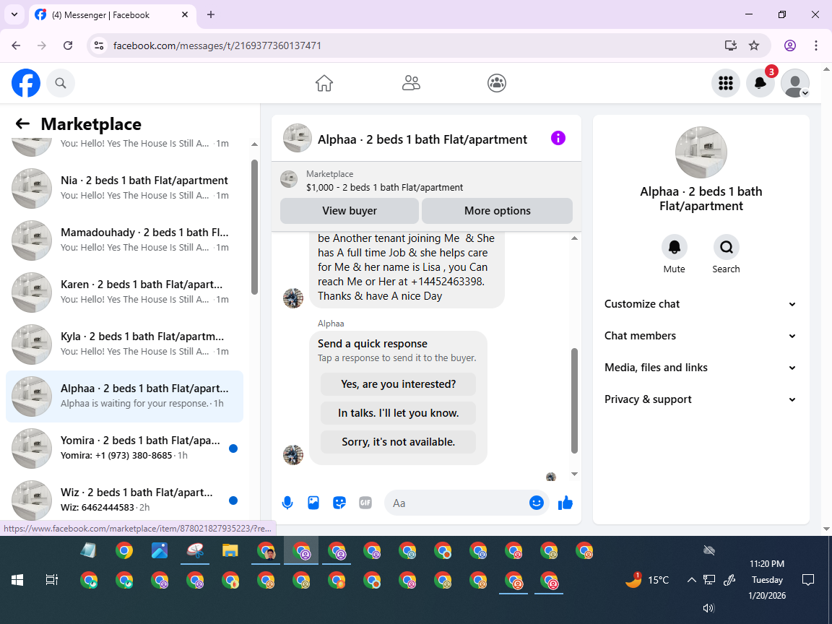Open emoji picker in message box
Viewport: 832px width, 624px height.
tap(537, 503)
